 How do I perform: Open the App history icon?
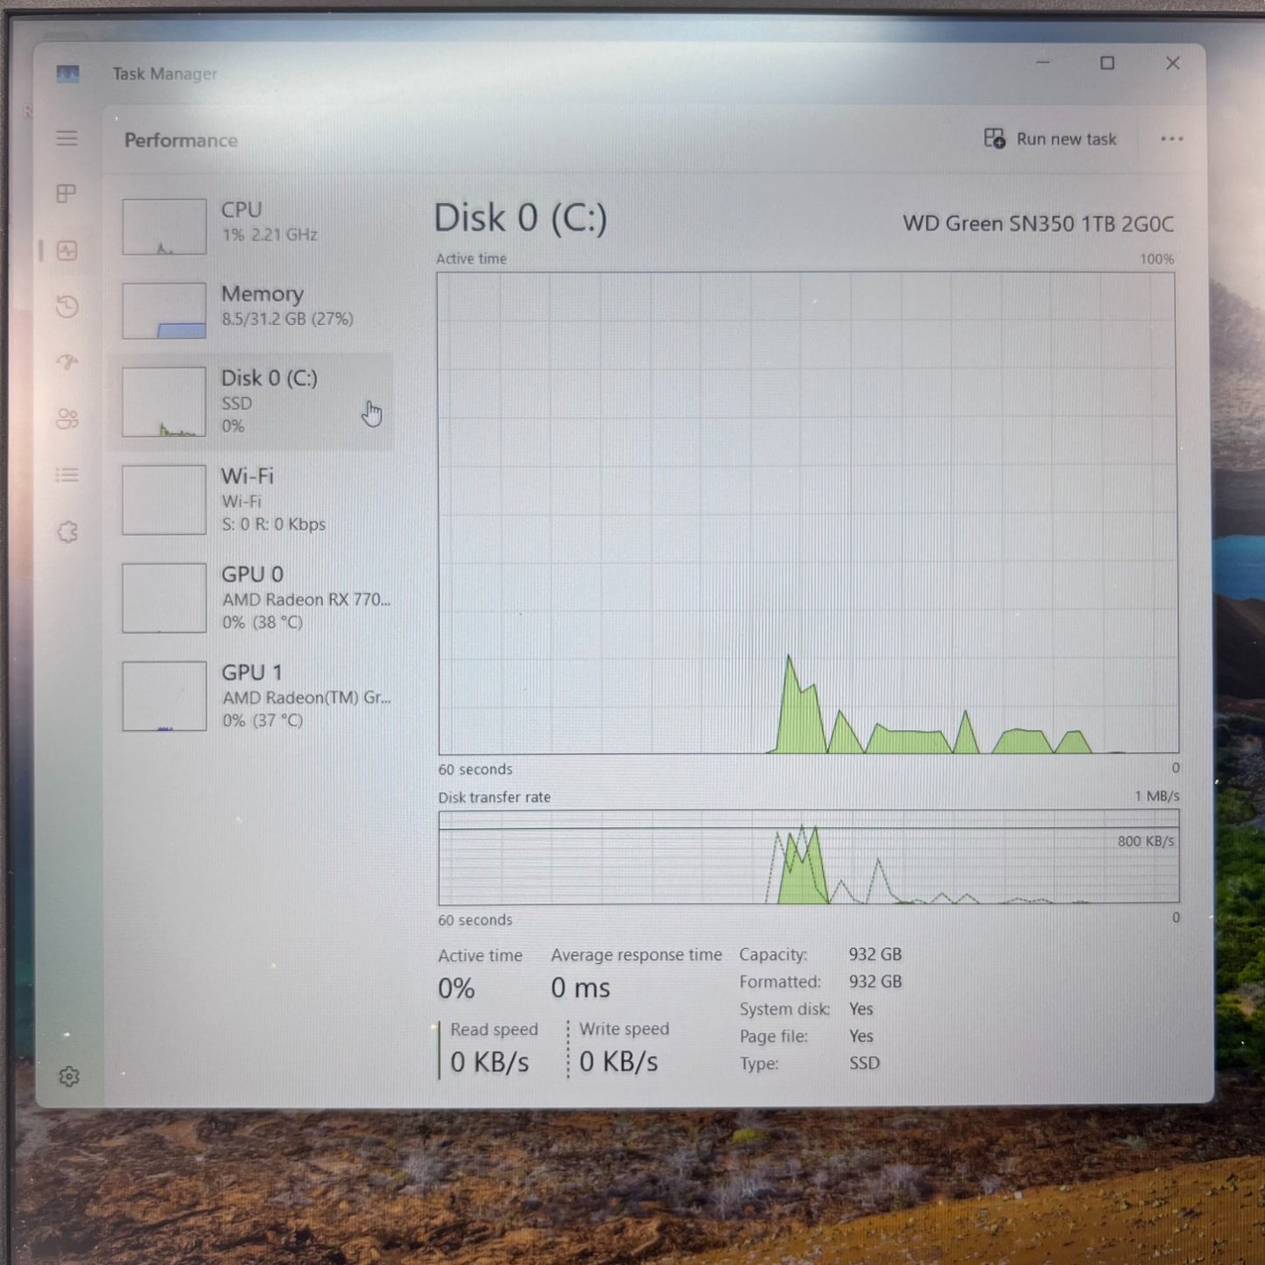67,306
